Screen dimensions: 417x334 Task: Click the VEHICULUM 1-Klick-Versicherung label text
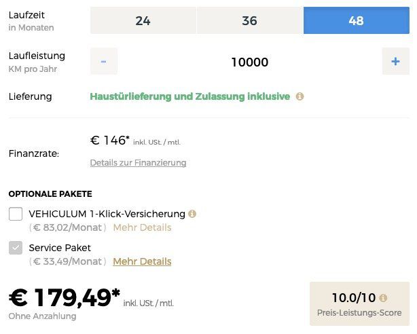pos(107,214)
